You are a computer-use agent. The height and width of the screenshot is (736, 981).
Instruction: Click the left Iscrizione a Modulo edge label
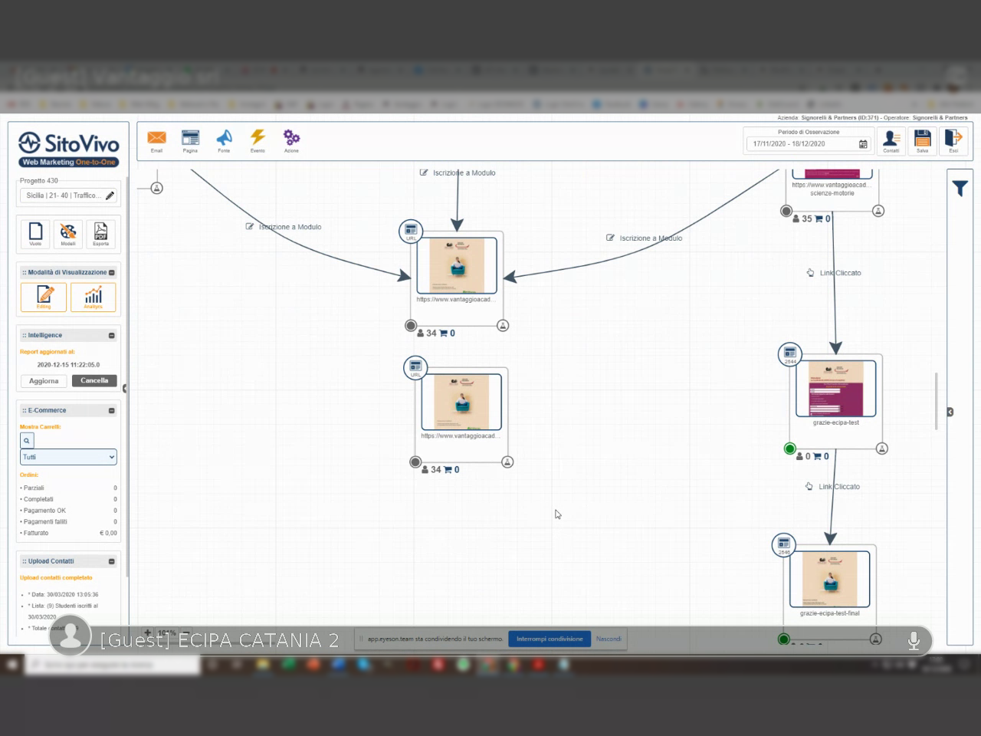[284, 227]
